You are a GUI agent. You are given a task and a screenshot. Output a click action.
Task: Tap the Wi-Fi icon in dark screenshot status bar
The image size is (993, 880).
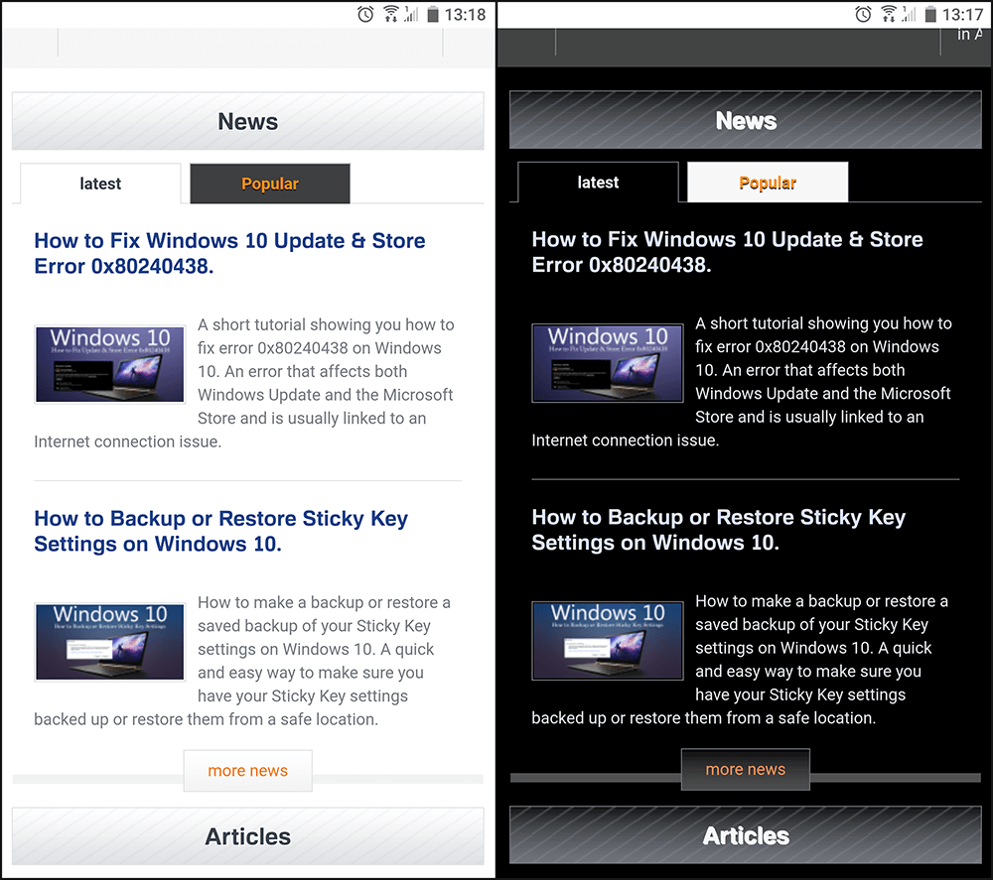click(x=889, y=14)
